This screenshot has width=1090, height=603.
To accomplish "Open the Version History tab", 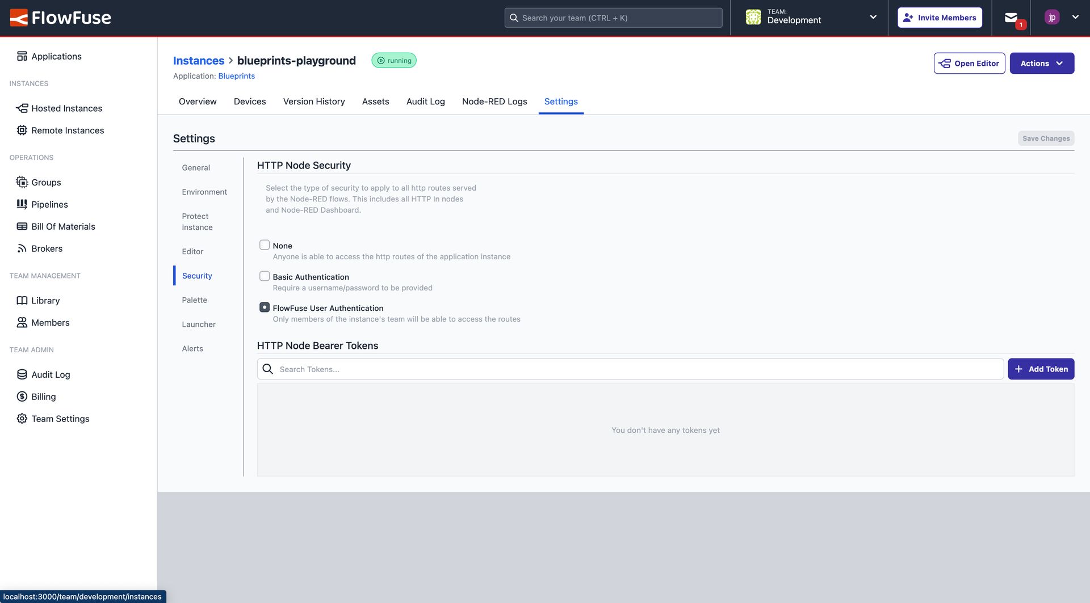I will pos(313,101).
